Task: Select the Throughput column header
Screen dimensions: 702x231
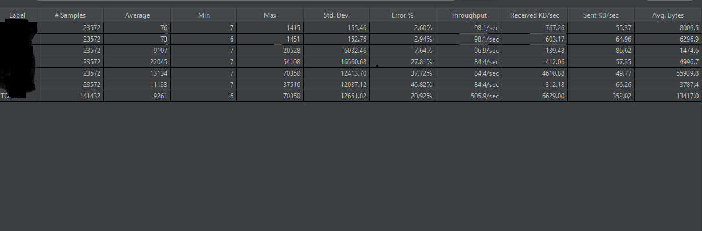Action: point(469,15)
